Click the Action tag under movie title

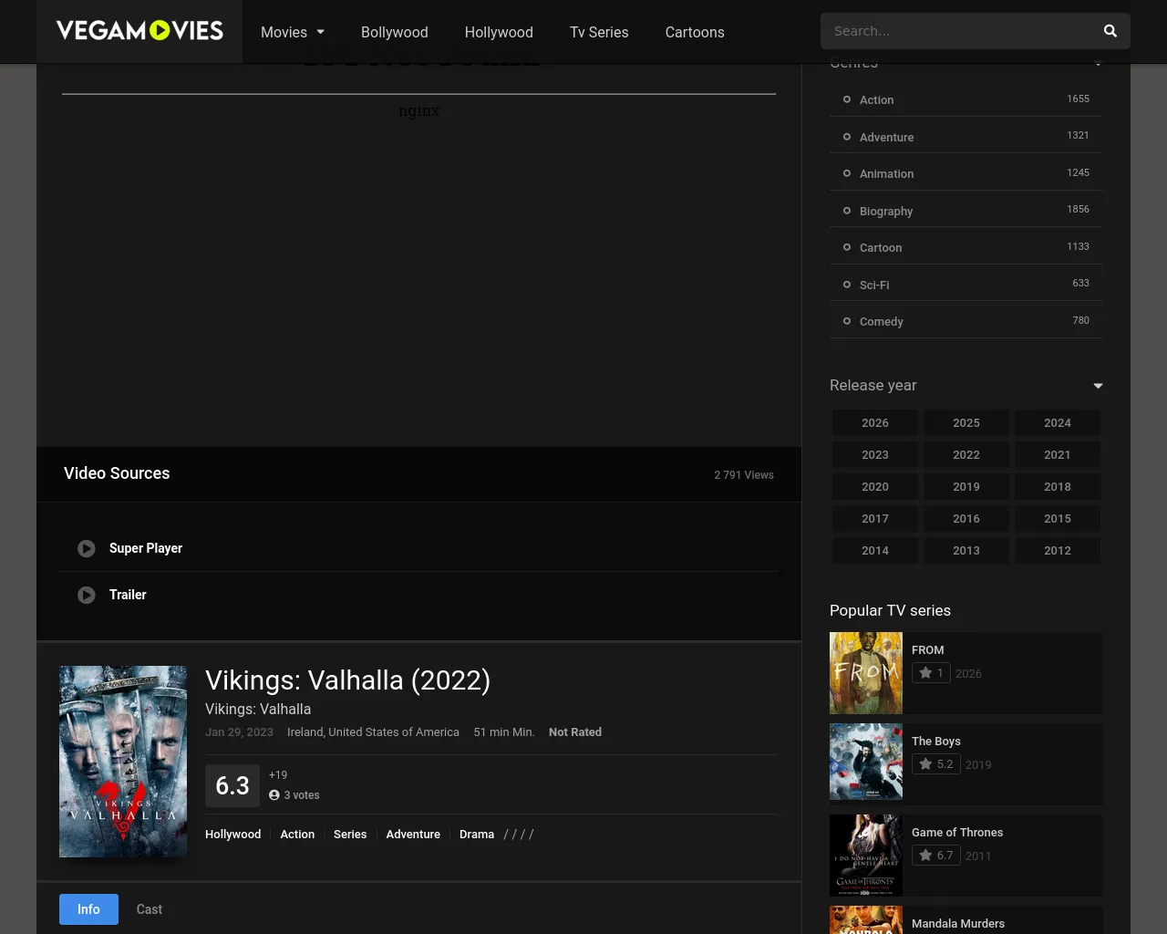click(x=297, y=835)
